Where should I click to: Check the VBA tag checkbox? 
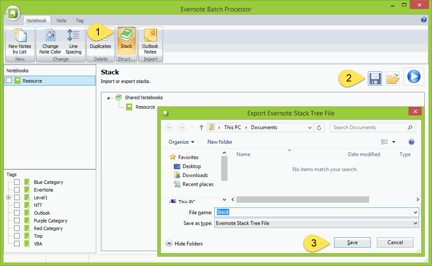(x=17, y=244)
